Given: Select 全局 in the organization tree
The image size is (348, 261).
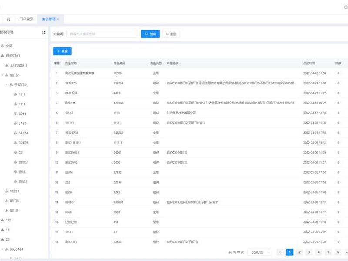Looking at the screenshot, I should [x=9, y=46].
